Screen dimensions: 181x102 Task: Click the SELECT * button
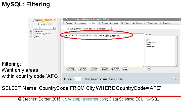pyautogui.click(x=71, y=69)
